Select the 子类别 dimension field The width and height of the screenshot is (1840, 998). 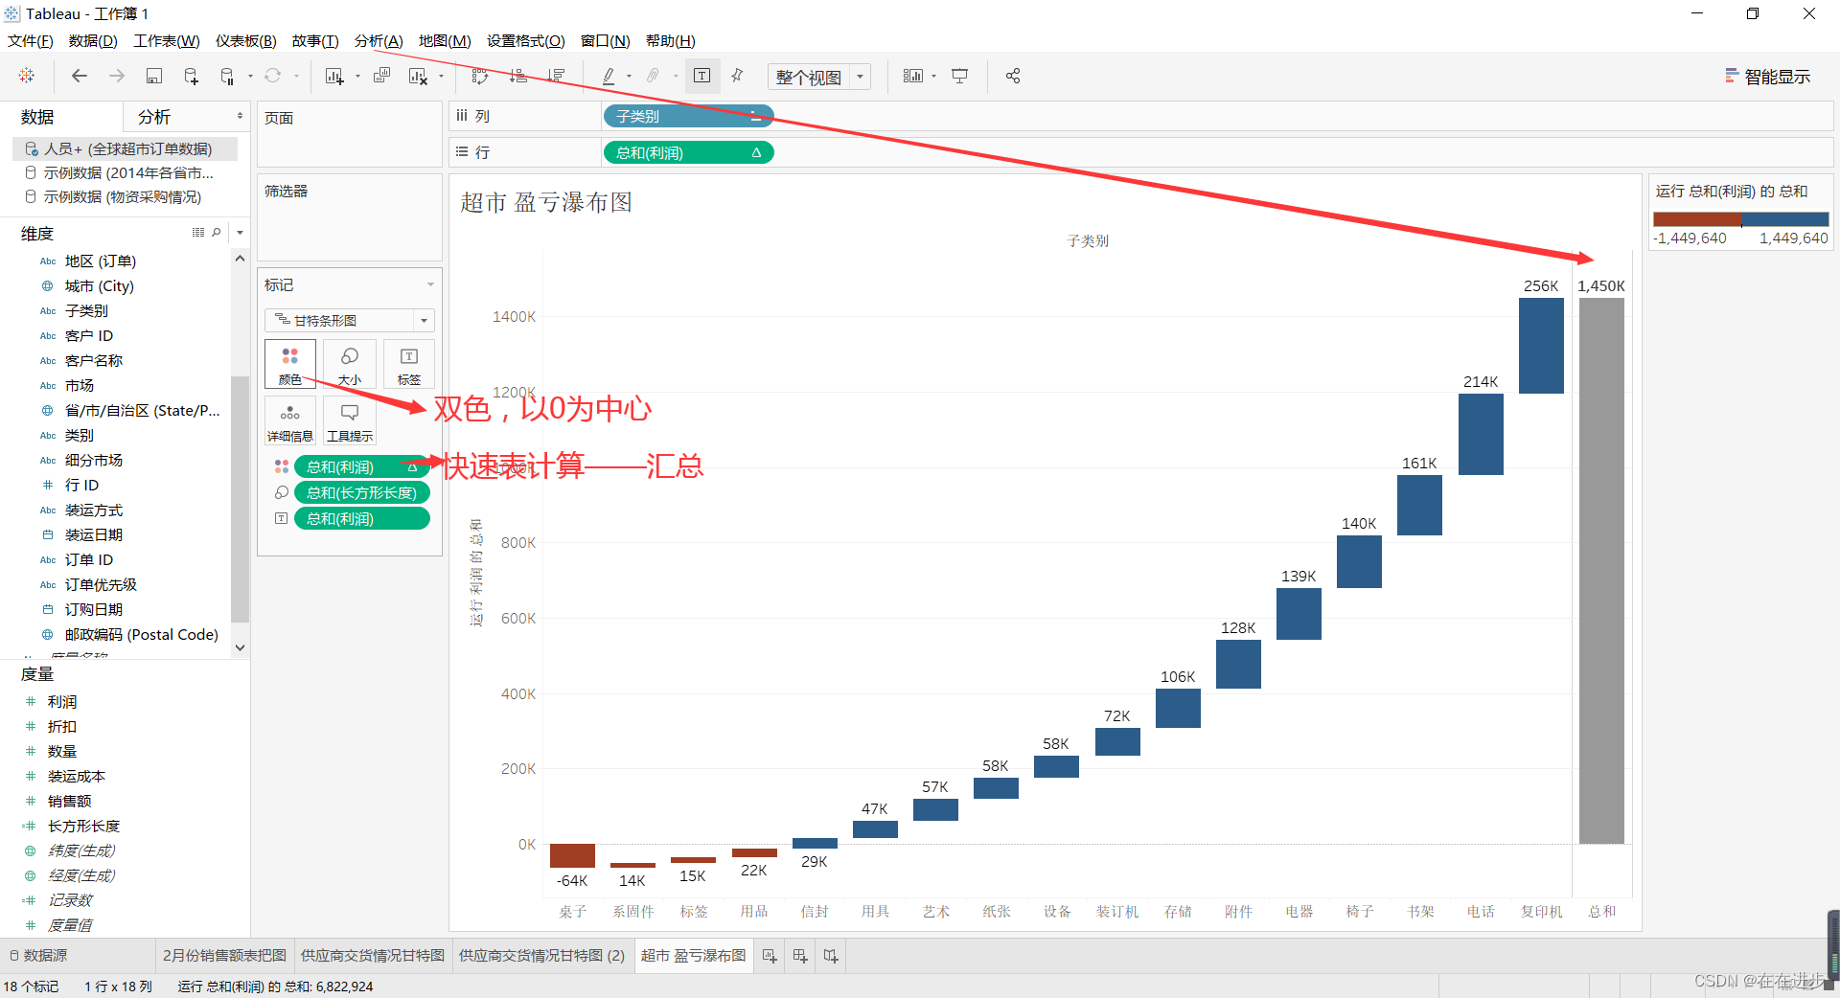point(86,310)
